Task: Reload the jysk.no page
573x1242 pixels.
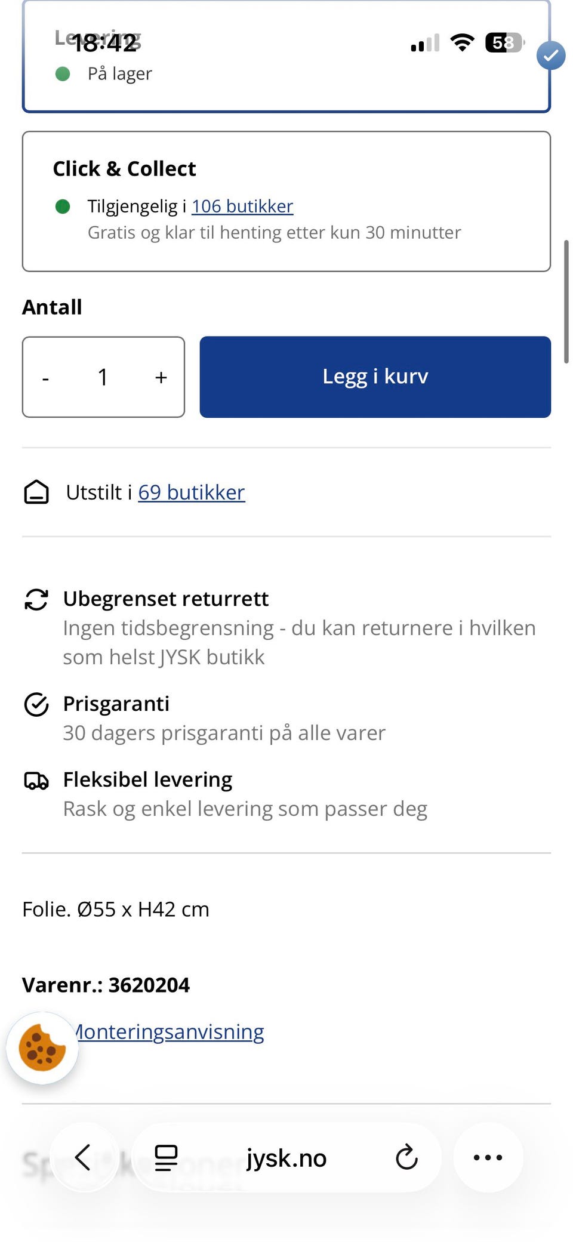Action: click(406, 1158)
